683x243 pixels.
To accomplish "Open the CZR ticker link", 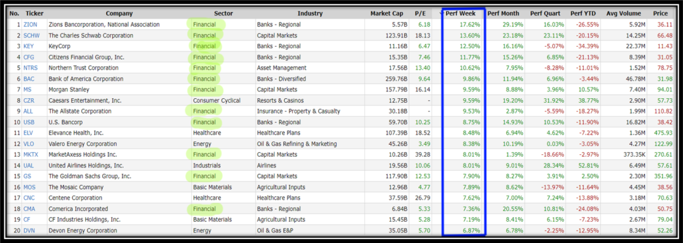I will click(29, 100).
